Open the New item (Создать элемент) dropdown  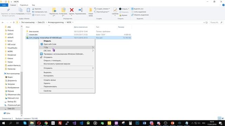pos(102,9)
